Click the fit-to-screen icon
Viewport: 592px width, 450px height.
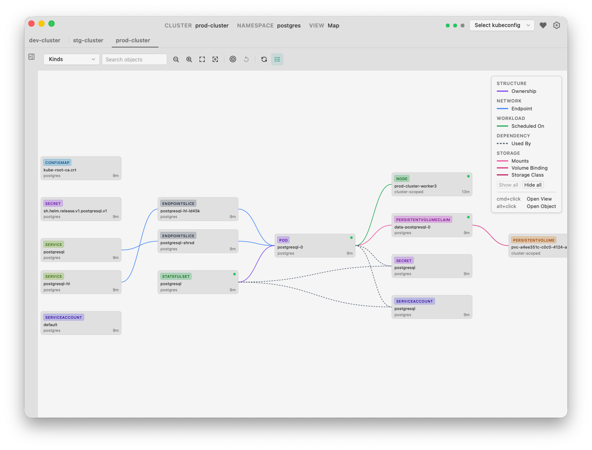point(202,59)
